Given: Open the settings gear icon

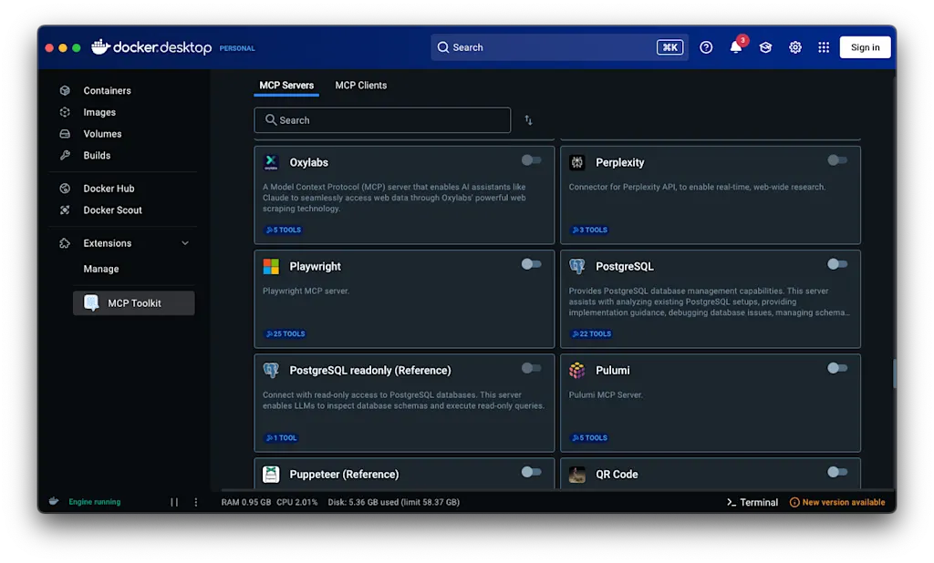Looking at the screenshot, I should pos(795,47).
